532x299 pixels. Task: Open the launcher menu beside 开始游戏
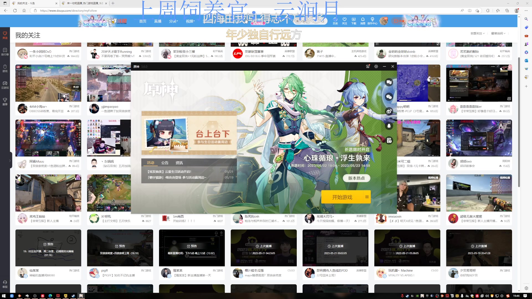pyautogui.click(x=367, y=197)
